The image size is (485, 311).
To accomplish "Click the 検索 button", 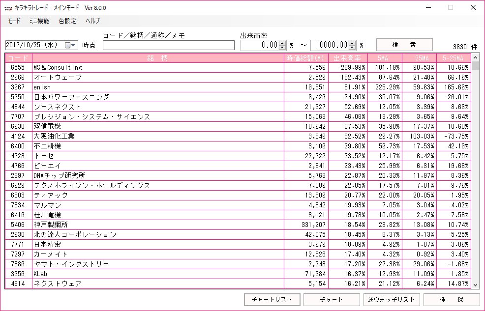I will point(404,45).
